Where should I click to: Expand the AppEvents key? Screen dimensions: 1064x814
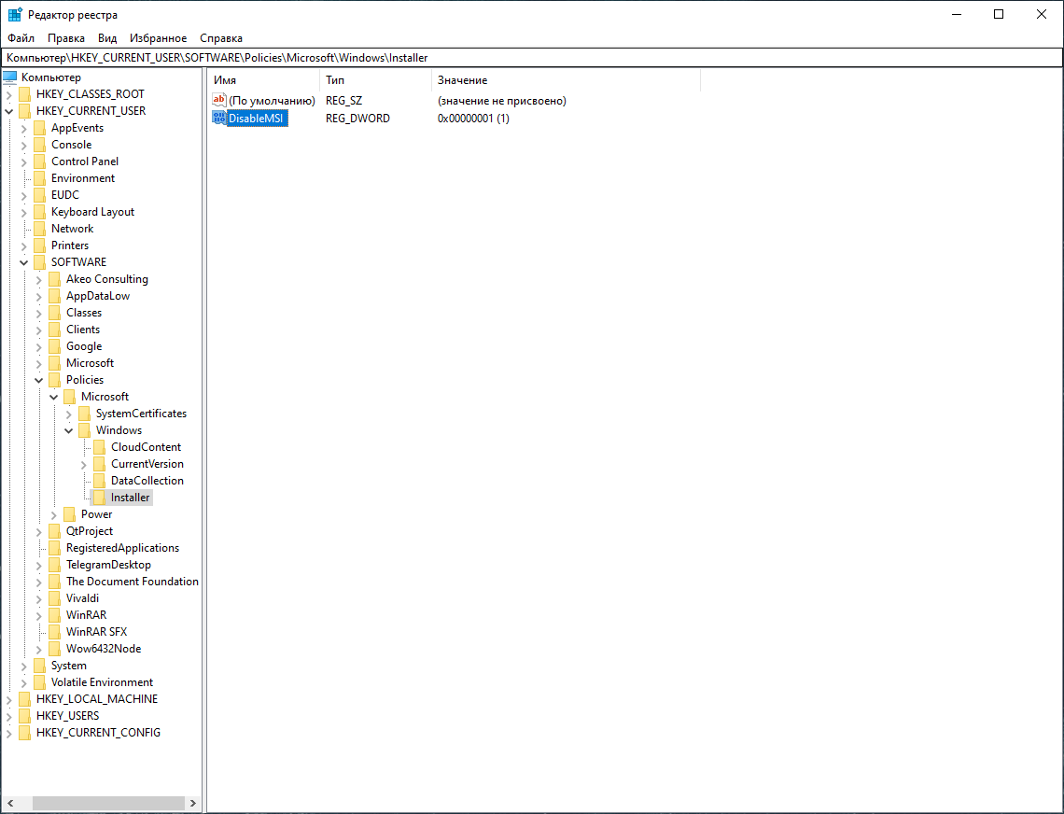pyautogui.click(x=23, y=128)
